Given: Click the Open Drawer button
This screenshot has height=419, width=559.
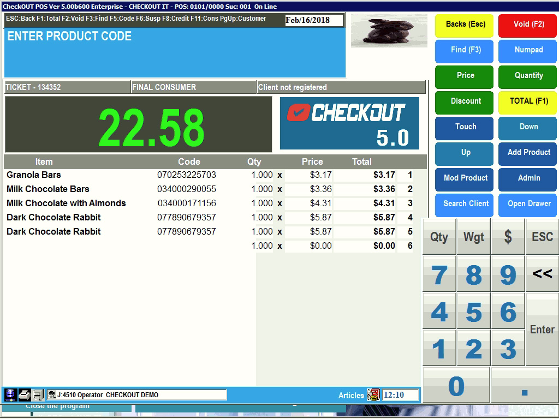Looking at the screenshot, I should tap(528, 204).
